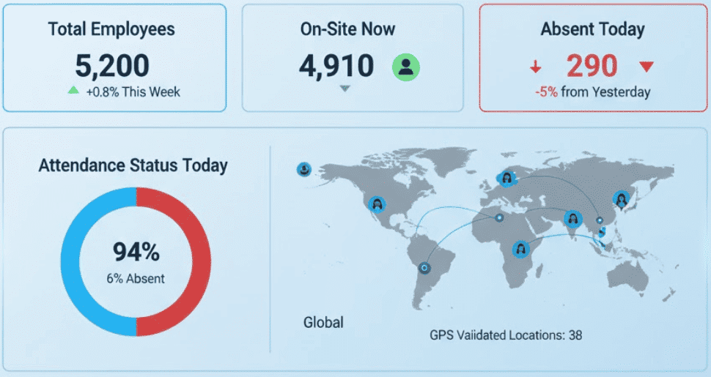Open the Total Employees card
This screenshot has width=711, height=377.
114,58
